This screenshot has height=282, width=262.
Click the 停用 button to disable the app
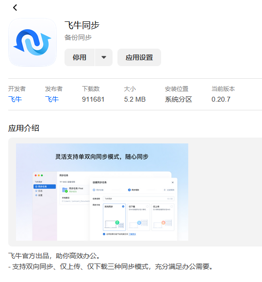pyautogui.click(x=80, y=57)
